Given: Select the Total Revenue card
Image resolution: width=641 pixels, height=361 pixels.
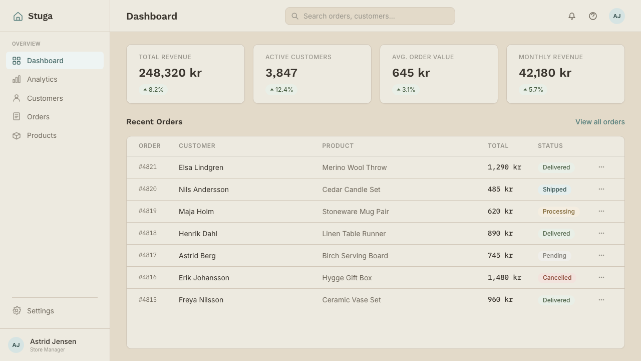Looking at the screenshot, I should tap(185, 74).
